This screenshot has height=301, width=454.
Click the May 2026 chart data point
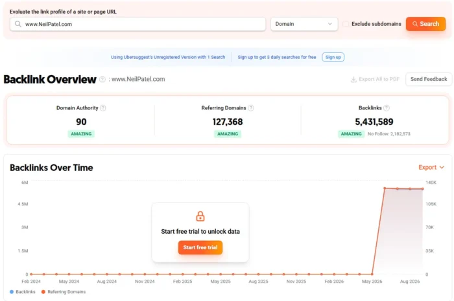372,274
